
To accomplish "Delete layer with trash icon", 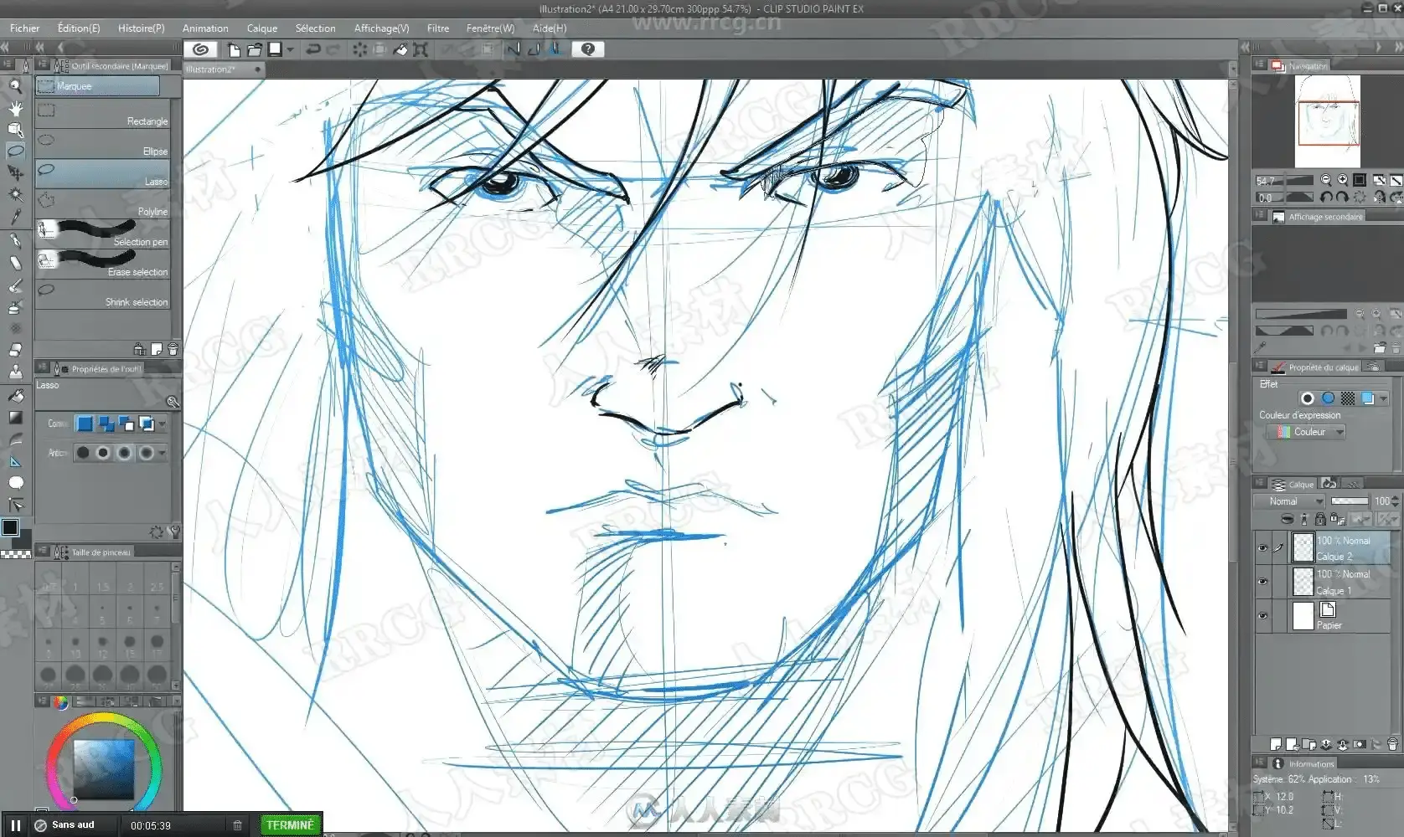I will [x=1392, y=744].
